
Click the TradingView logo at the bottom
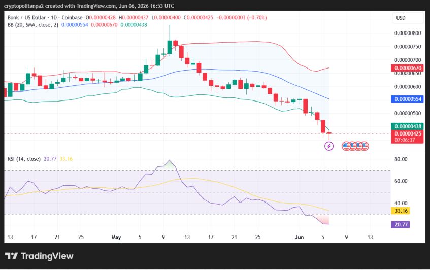[39, 256]
